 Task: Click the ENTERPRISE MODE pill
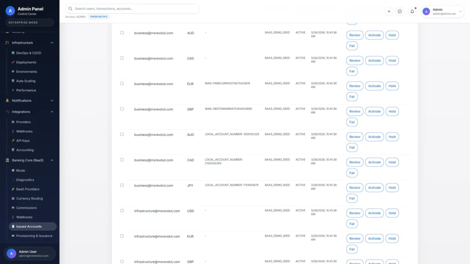30,22
